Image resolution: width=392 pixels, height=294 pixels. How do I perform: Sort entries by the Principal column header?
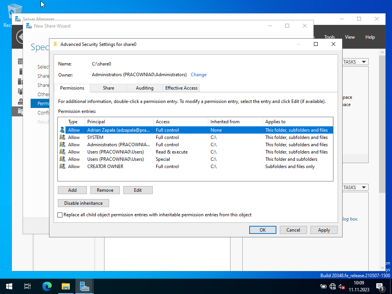pyautogui.click(x=119, y=122)
